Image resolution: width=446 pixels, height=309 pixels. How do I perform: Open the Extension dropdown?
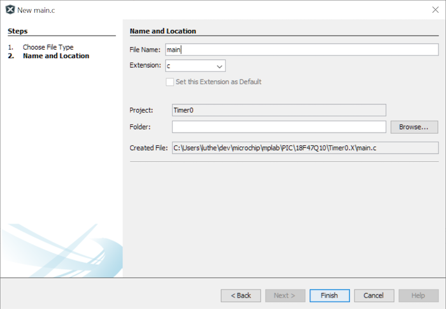[x=196, y=66]
